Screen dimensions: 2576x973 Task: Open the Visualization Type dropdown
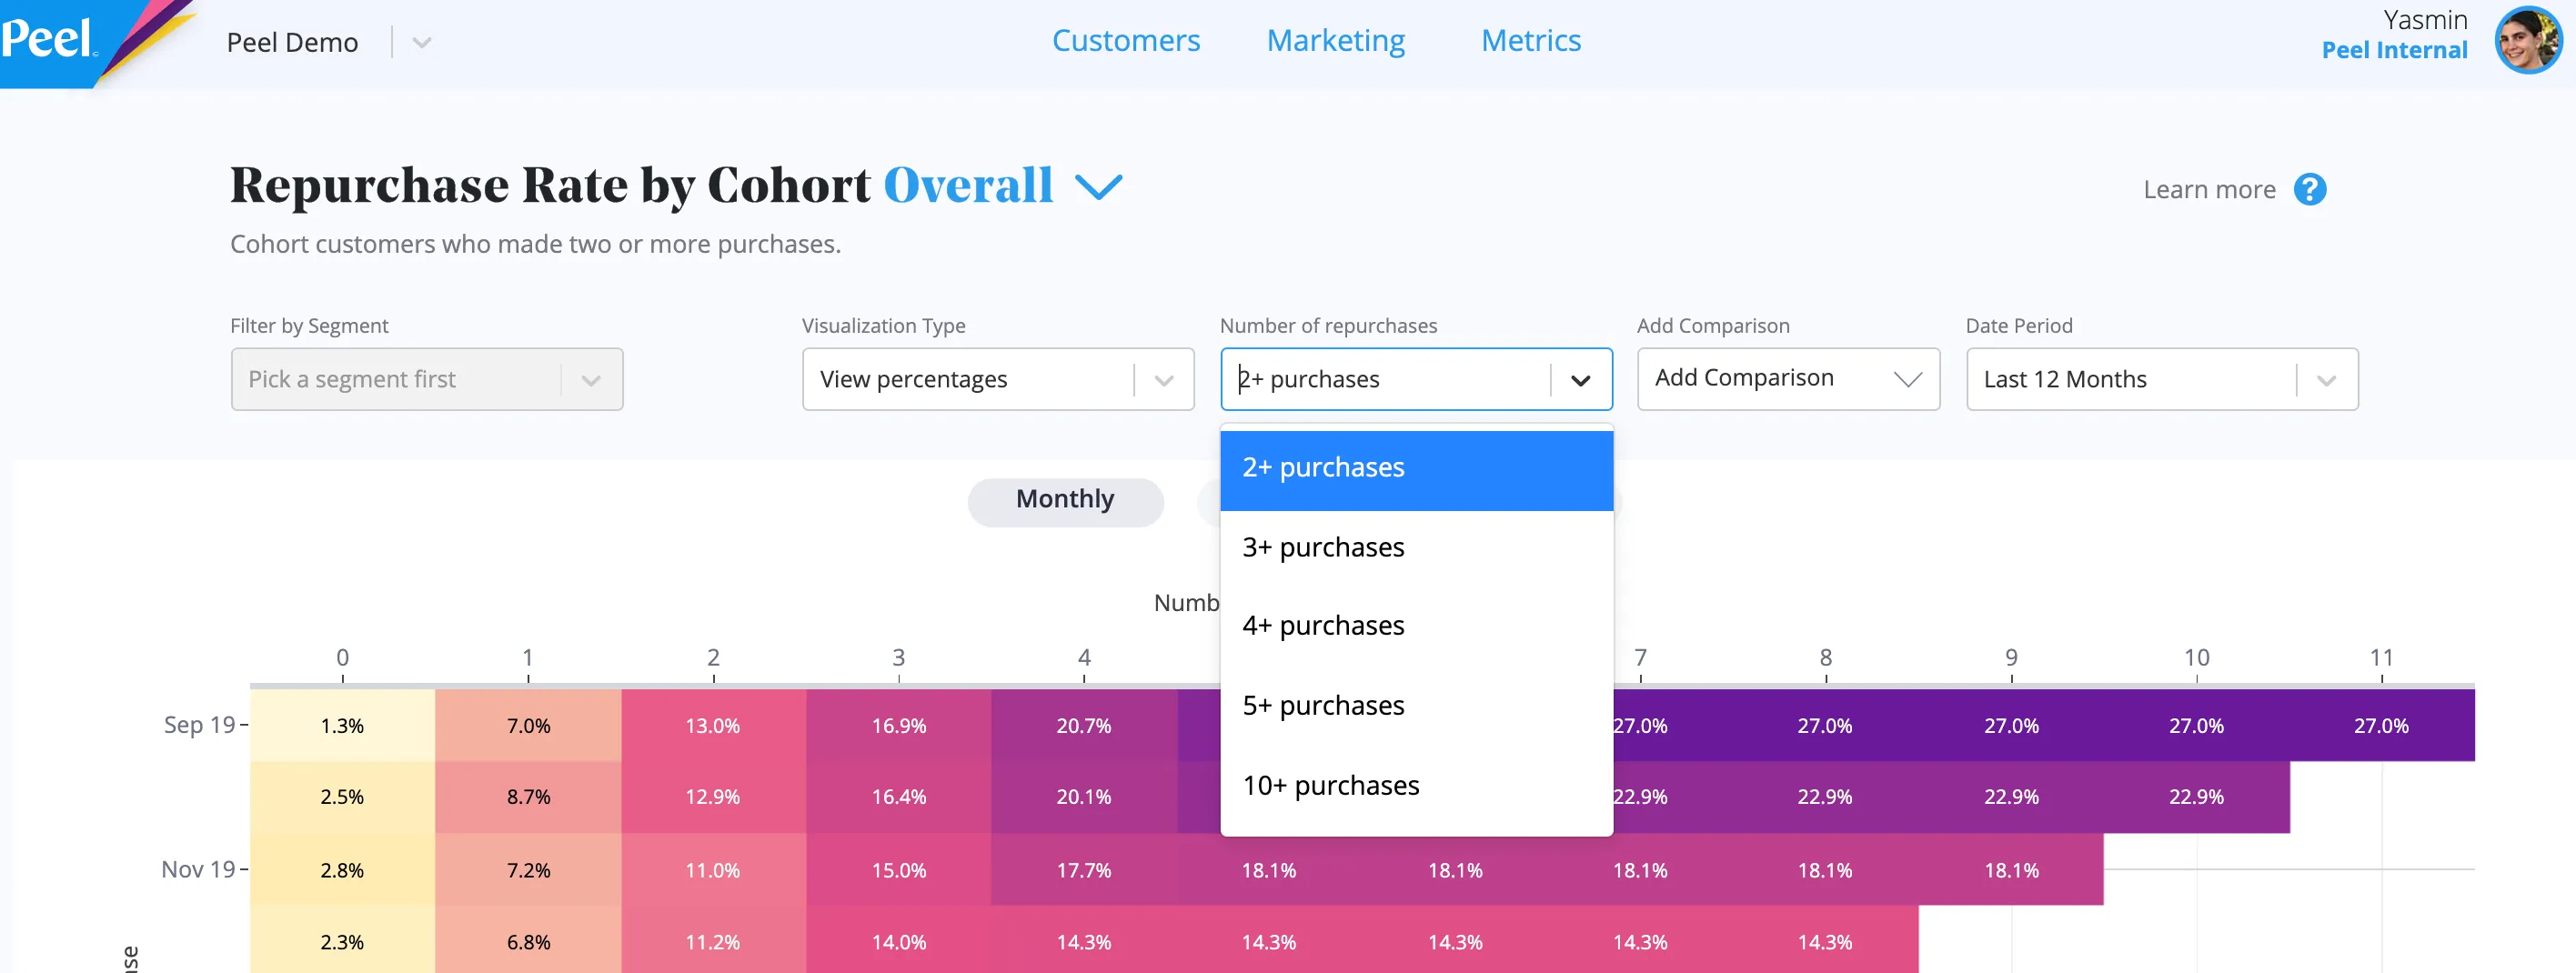(x=997, y=379)
